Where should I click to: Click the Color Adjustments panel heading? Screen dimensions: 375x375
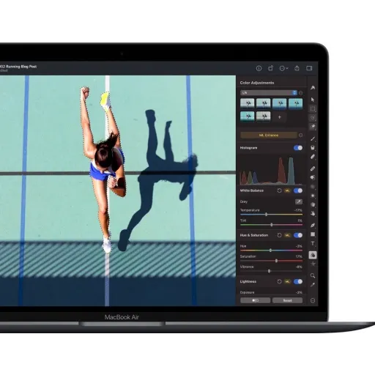pyautogui.click(x=257, y=83)
